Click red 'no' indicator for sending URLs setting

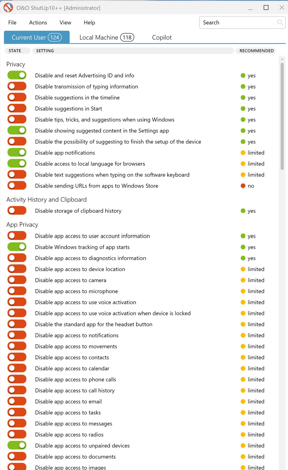pyautogui.click(x=243, y=186)
